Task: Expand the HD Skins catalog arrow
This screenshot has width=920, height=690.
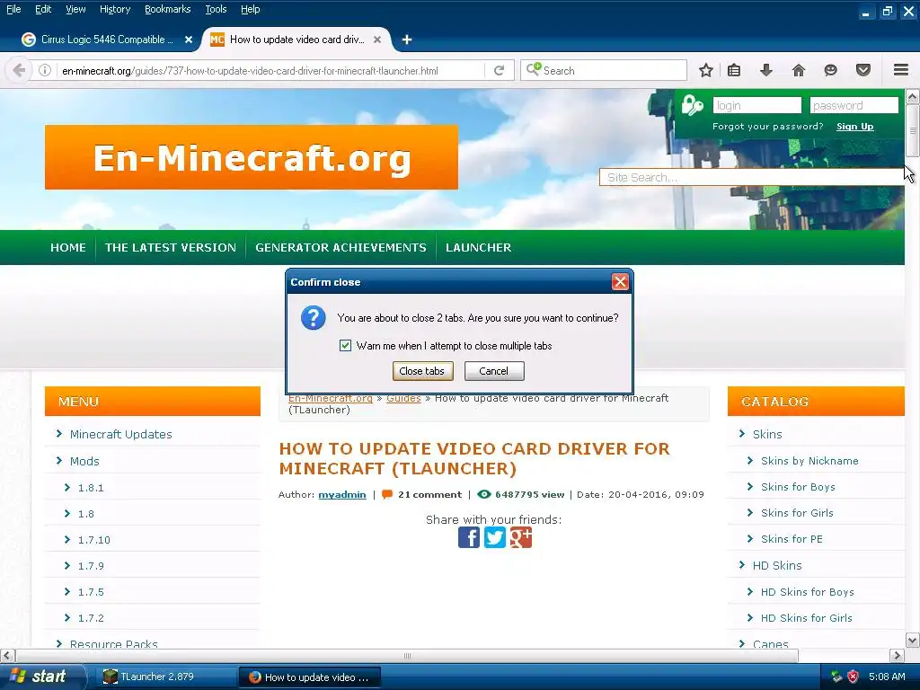Action: tap(741, 565)
